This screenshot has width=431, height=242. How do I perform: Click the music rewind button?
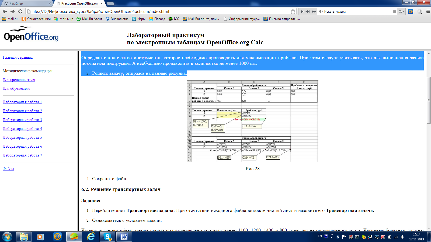pos(308,12)
